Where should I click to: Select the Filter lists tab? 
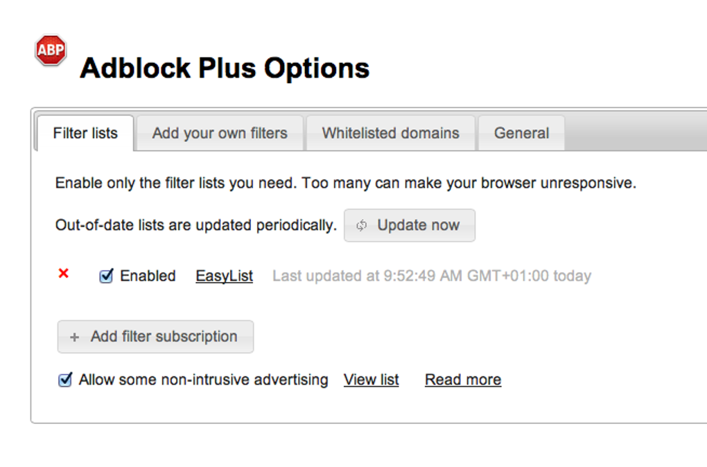[85, 133]
